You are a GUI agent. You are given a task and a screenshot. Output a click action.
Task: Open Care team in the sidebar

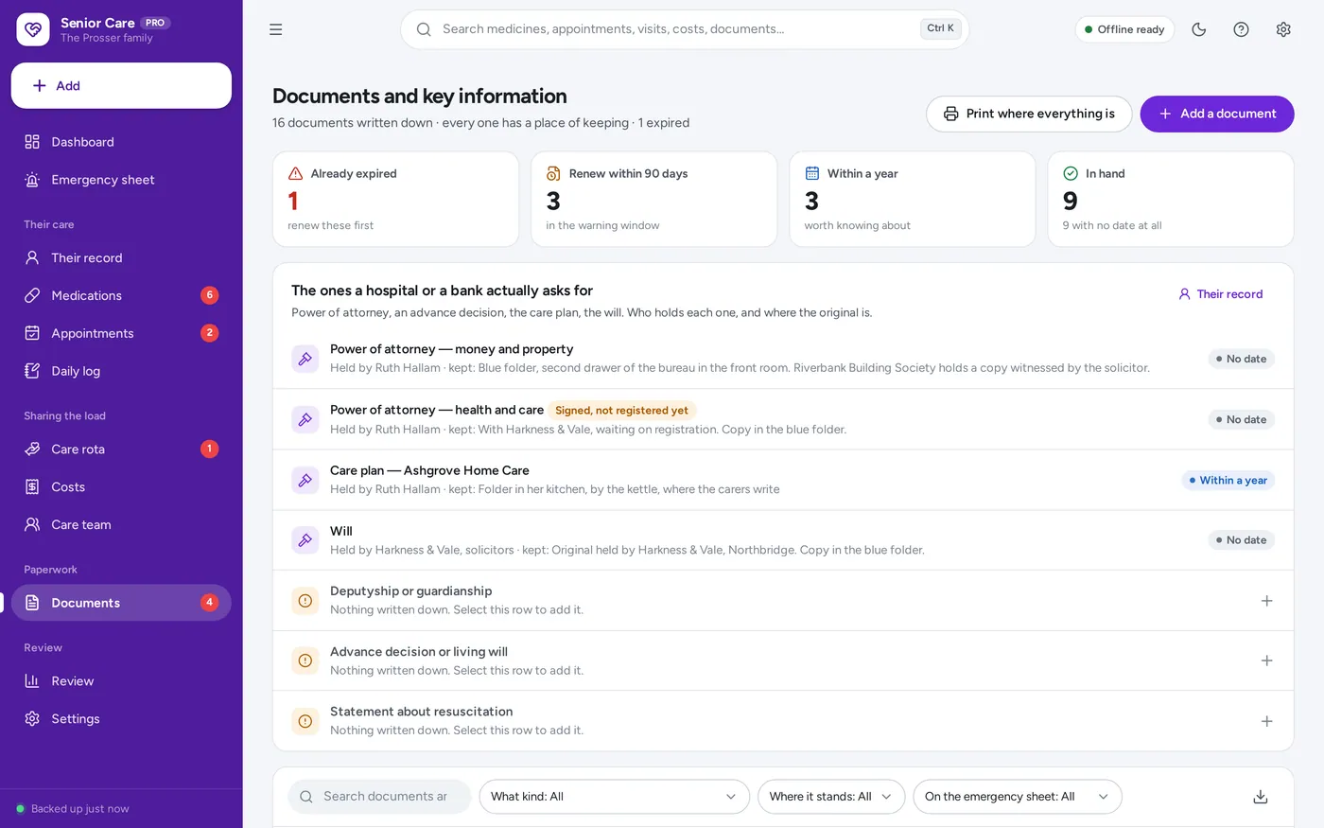(x=121, y=524)
